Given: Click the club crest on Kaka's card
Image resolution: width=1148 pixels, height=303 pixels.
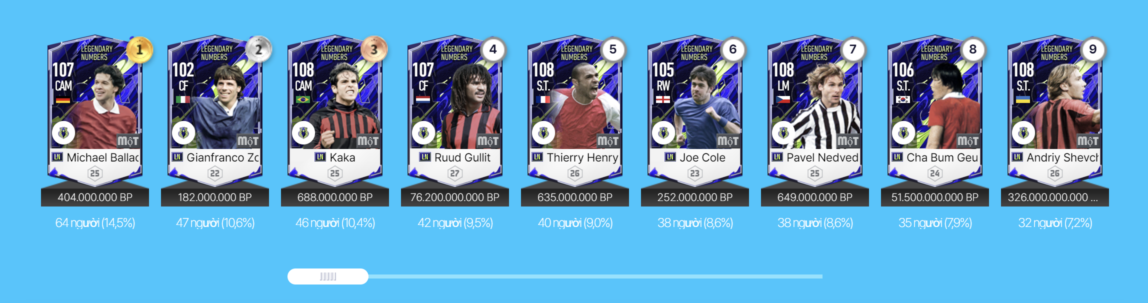Looking at the screenshot, I should point(303,133).
